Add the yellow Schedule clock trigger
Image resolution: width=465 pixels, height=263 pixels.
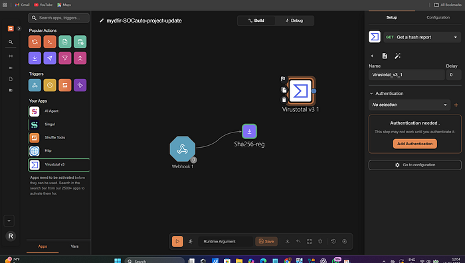click(x=50, y=85)
